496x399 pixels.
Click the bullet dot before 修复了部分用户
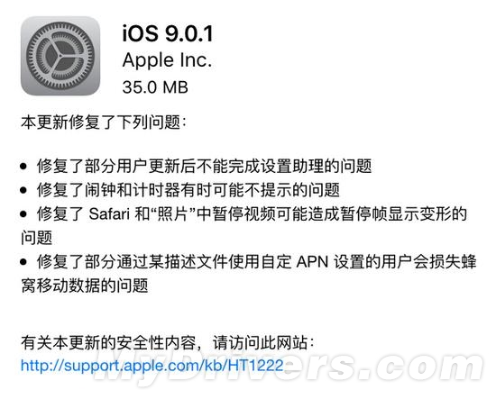[23, 166]
